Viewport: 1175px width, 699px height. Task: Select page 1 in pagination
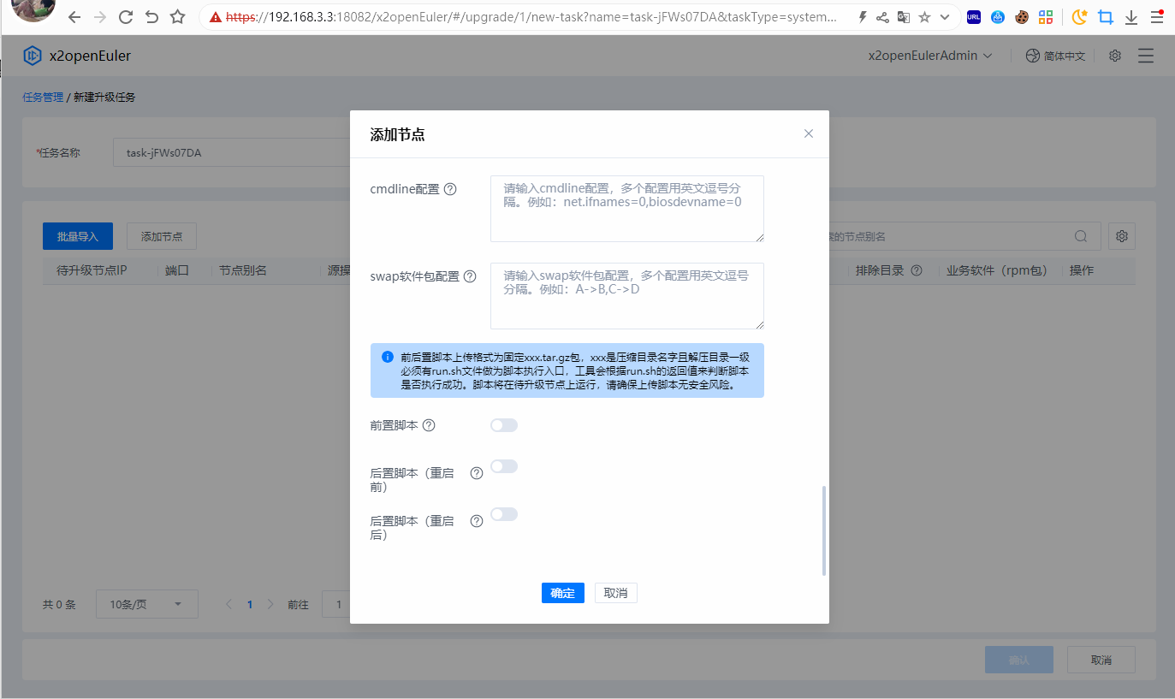[250, 604]
